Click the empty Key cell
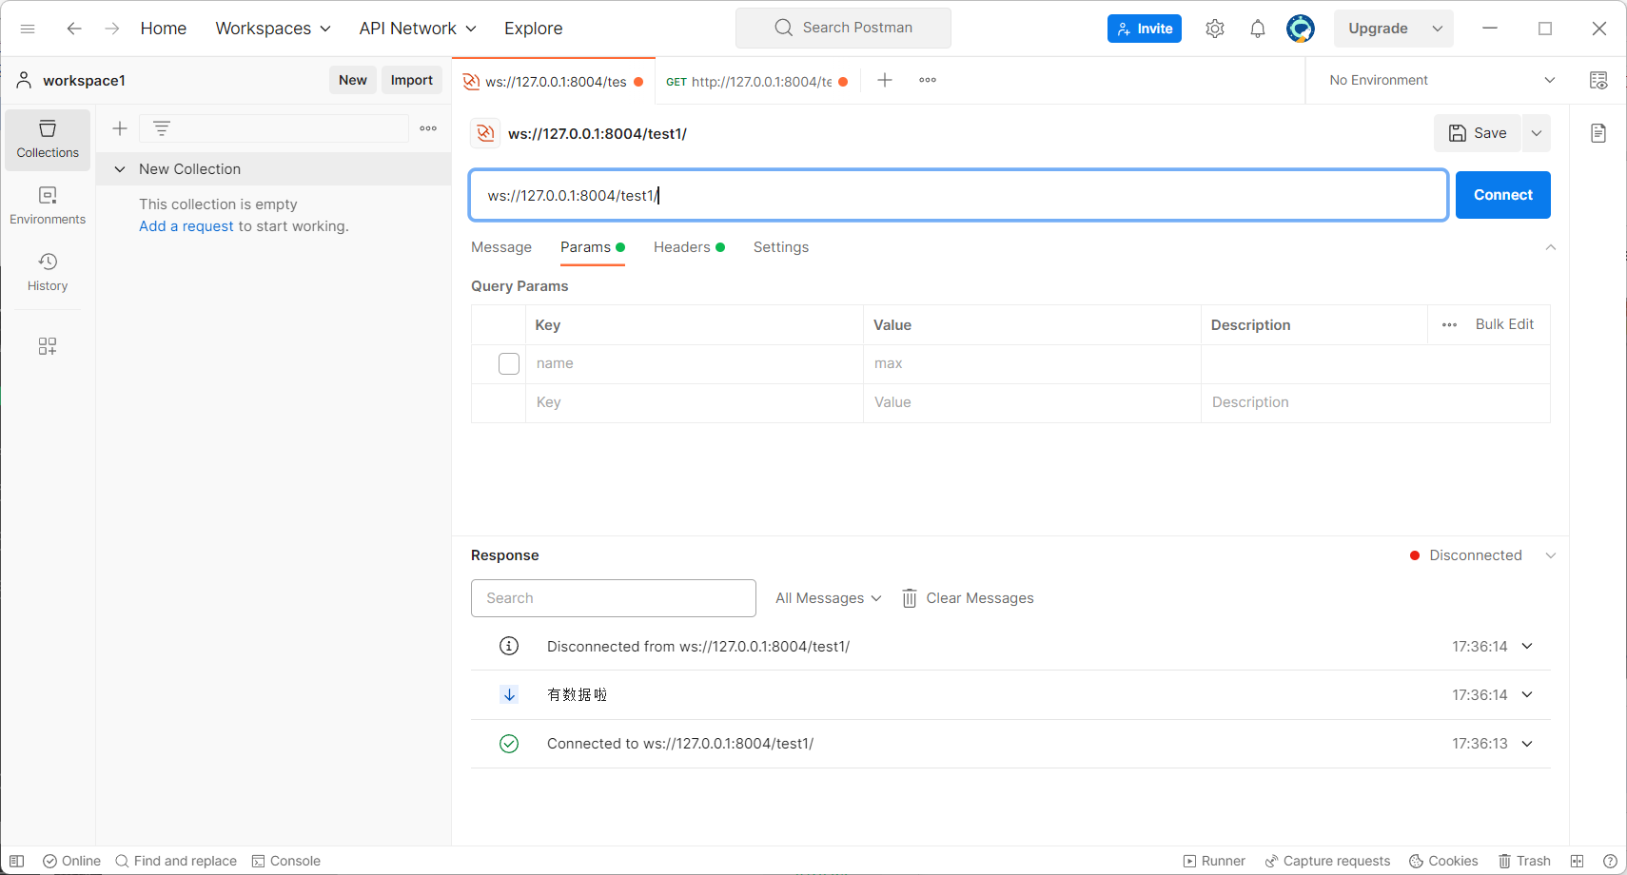Image resolution: width=1627 pixels, height=875 pixels. pos(695,402)
